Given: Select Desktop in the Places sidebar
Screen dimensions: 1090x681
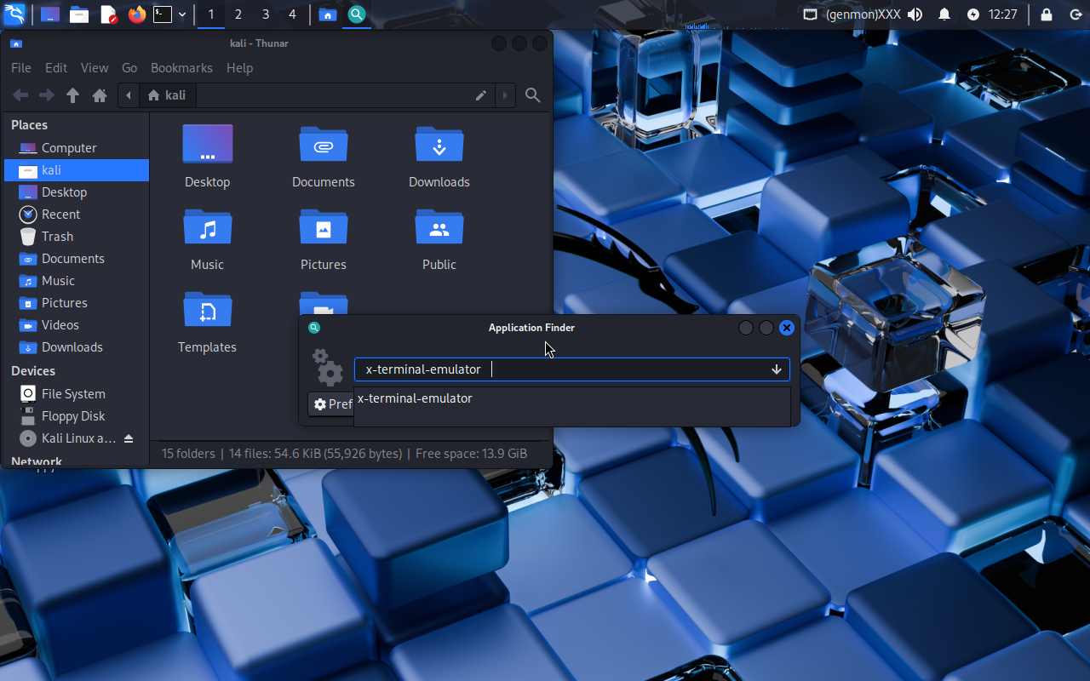Looking at the screenshot, I should pos(77,192).
